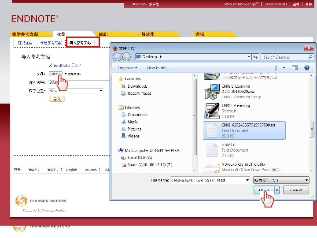Open the view options dropdown arrow

coord(284,68)
